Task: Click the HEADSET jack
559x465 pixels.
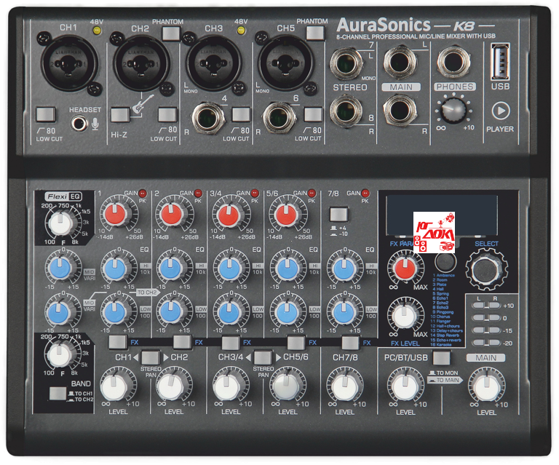Action: coord(80,123)
